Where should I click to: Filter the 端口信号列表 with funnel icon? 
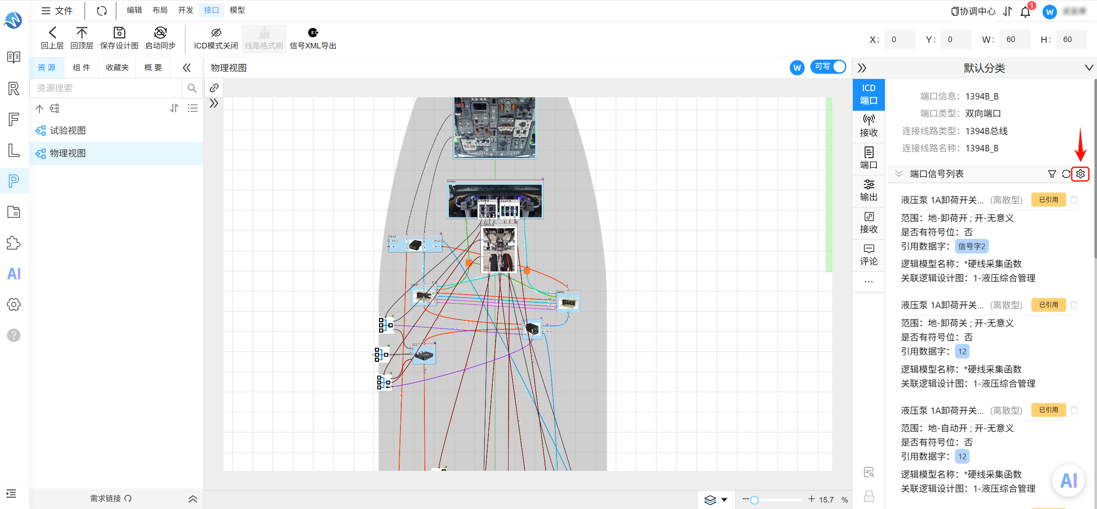[x=1052, y=174]
